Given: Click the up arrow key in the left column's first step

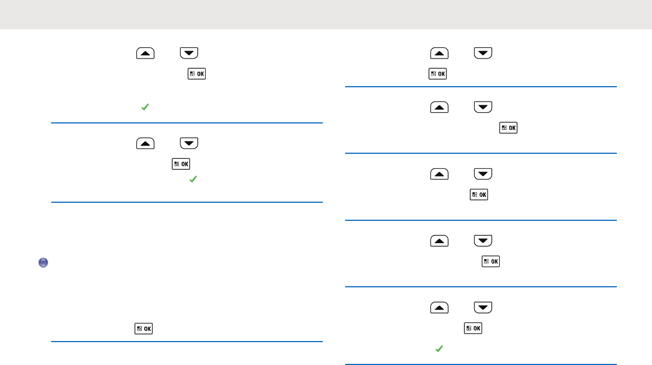Looking at the screenshot, I should [x=145, y=53].
